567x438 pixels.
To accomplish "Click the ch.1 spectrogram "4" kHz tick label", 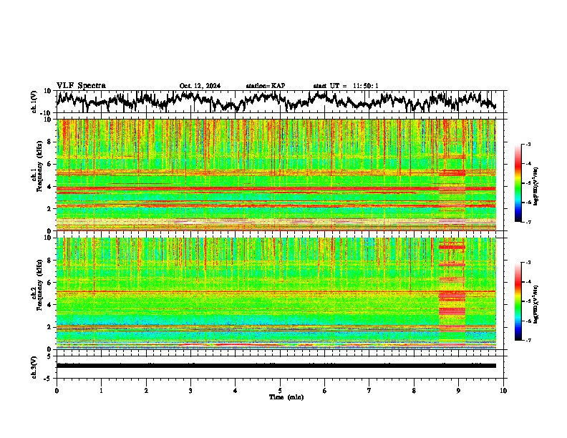I will pos(51,187).
